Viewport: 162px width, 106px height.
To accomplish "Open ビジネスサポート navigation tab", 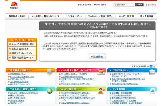I will pyautogui.click(x=74, y=16).
